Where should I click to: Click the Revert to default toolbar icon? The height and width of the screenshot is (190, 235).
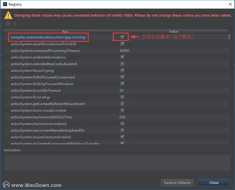(15, 24)
